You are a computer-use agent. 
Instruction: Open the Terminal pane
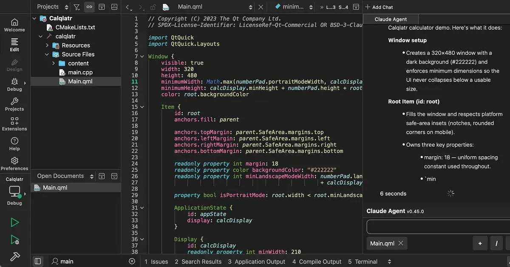point(363,261)
